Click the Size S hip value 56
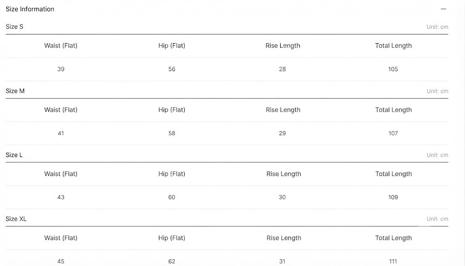Image resolution: width=465 pixels, height=266 pixels. click(172, 69)
